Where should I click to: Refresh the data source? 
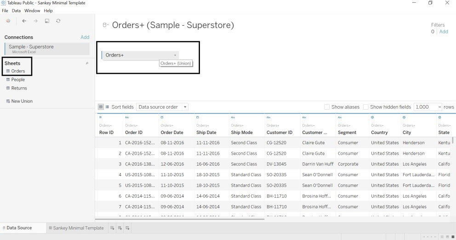point(58,21)
